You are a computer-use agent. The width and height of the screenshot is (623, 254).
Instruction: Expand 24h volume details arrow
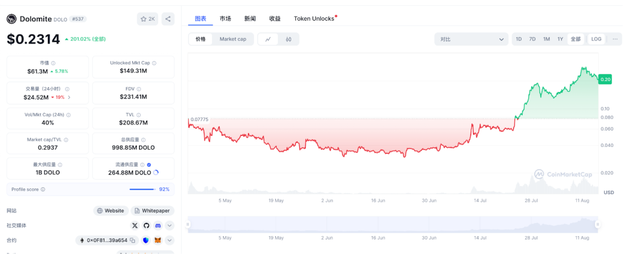pos(69,97)
